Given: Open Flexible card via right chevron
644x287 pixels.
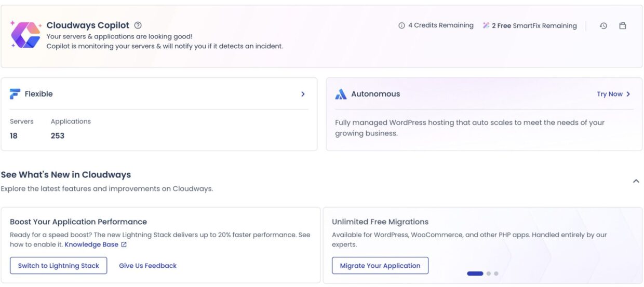Looking at the screenshot, I should pyautogui.click(x=303, y=94).
